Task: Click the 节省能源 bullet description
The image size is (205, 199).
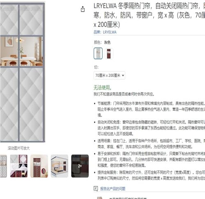Action: tap(151, 109)
